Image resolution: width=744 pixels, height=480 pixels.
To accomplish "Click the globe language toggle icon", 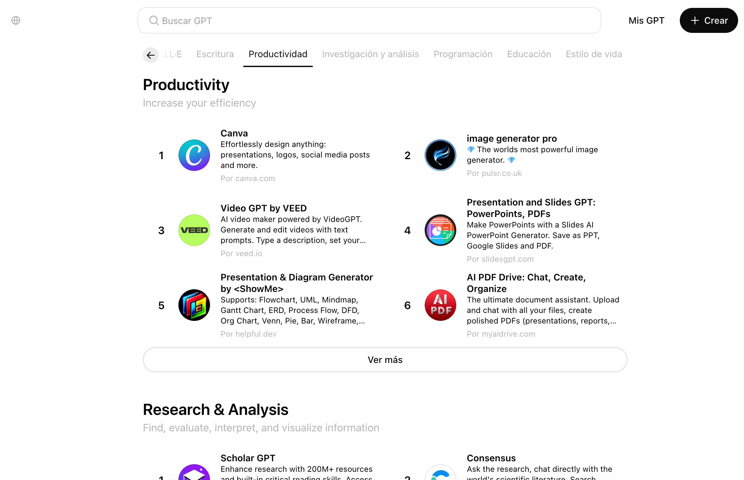I will pos(15,20).
